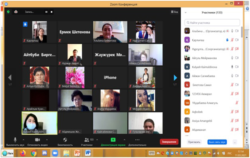The width and height of the screenshot is (250, 158).
Task: Expand video options arrow next to camera
Action: tap(47, 140)
